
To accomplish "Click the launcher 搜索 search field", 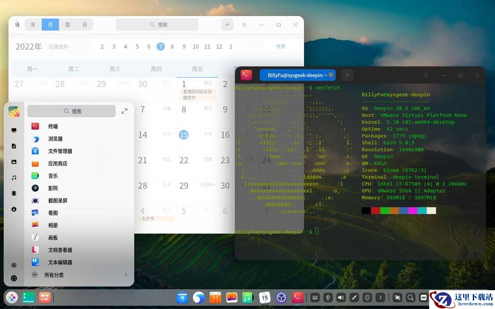I will (x=72, y=111).
